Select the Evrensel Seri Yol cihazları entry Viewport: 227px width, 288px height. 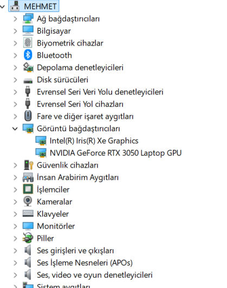80,104
